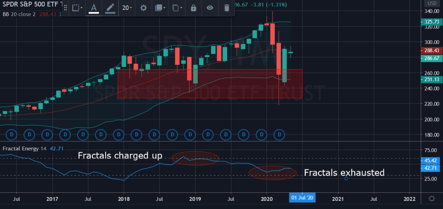Screen dimensions: 443x209
Task: Select the 'Fractals charged up' text annotation
Action: 120,156
